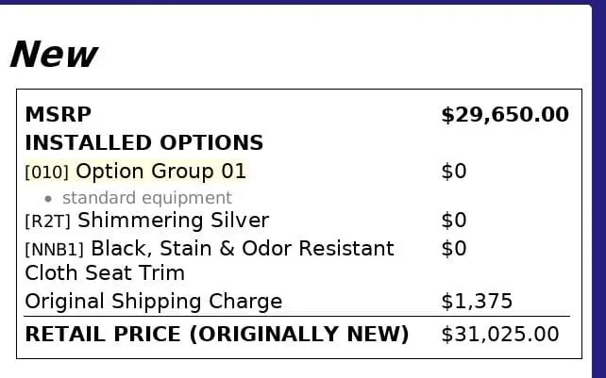This screenshot has width=606, height=378.
Task: Select the "standard equipment" sub-item text
Action: click(146, 198)
